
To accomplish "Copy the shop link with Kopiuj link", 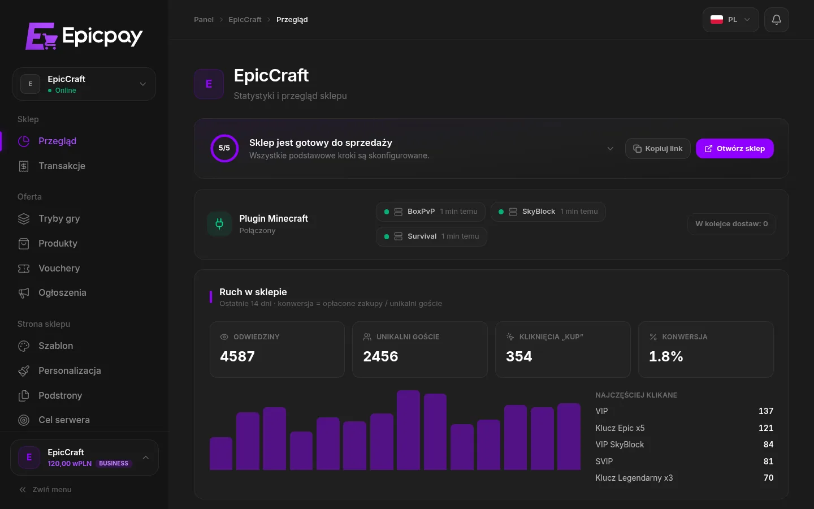I will [x=658, y=149].
